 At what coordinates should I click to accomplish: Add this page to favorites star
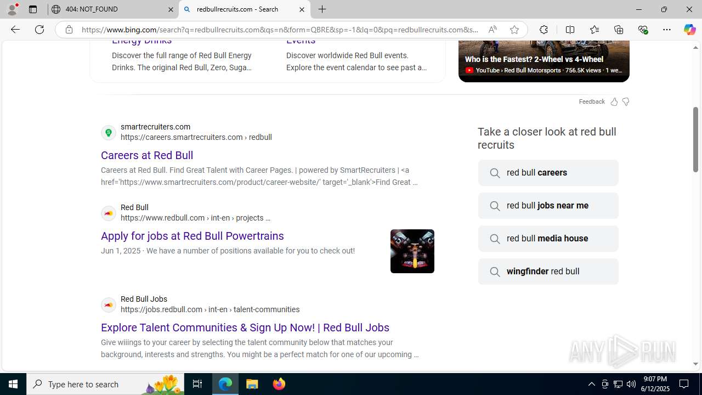pos(514,30)
